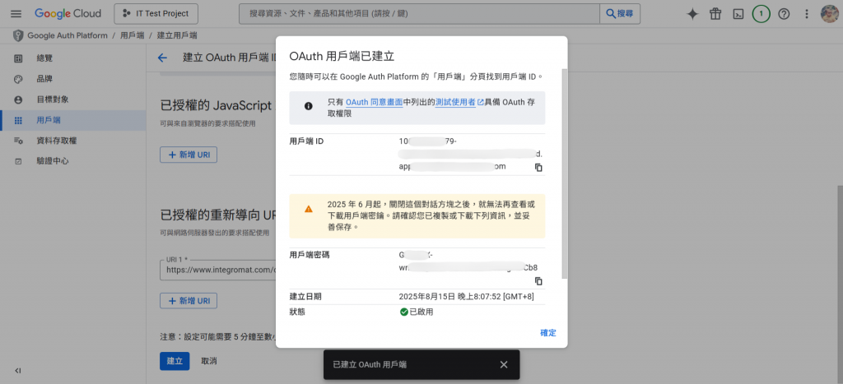Open the three-dot settings menu

[x=807, y=14]
